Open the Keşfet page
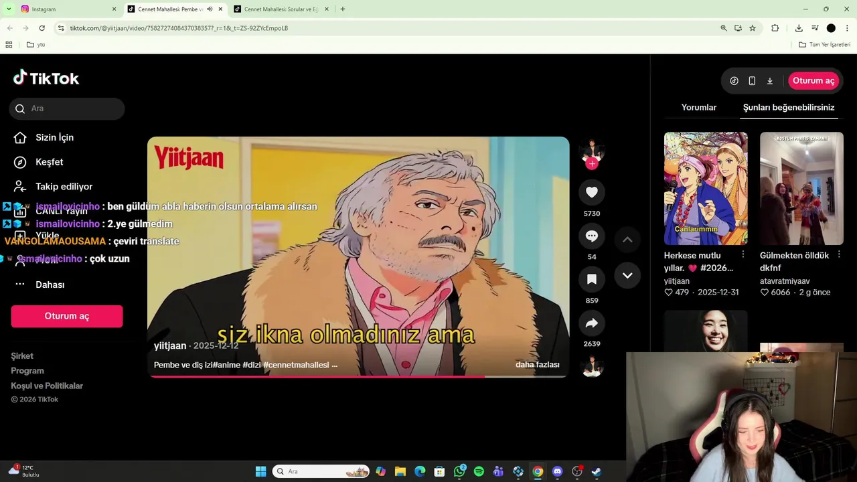 [40, 162]
